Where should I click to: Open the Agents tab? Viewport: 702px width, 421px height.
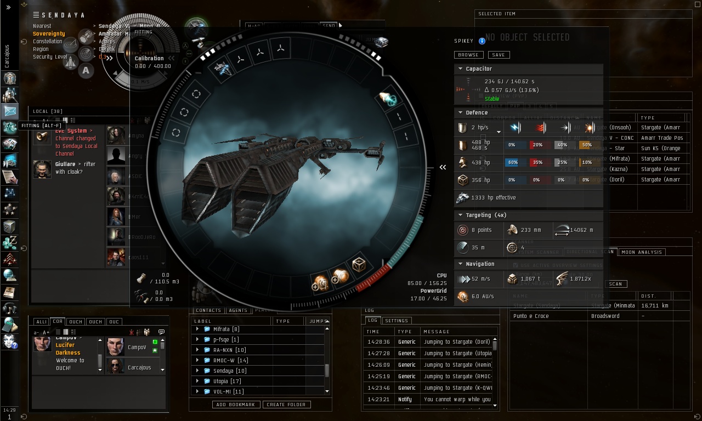(x=238, y=311)
